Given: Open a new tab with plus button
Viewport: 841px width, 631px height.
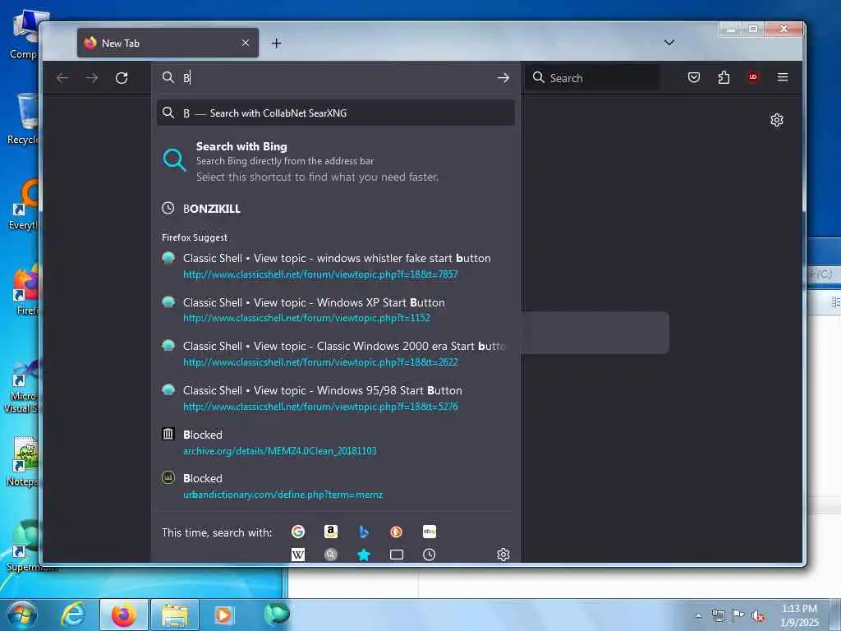Looking at the screenshot, I should [x=276, y=43].
